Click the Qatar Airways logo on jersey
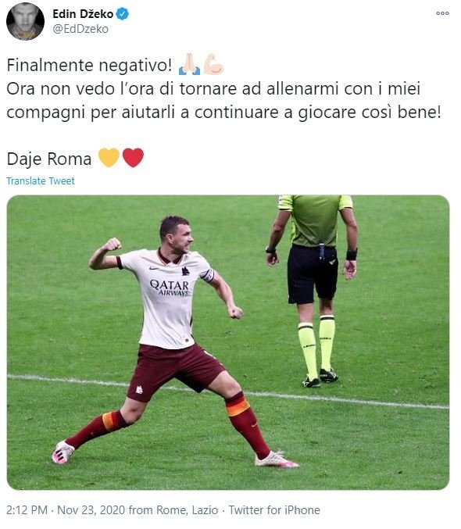Image resolution: width=461 pixels, height=529 pixels. coord(170,288)
